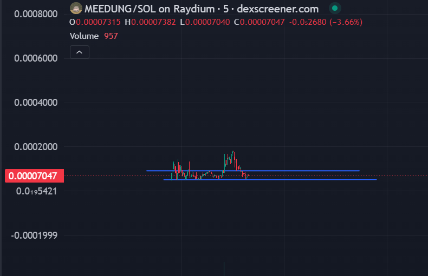Screen dimensions: 428x276
Task: Click the MEEDUNG/SOL on Raydium chart title
Action: click(x=202, y=9)
